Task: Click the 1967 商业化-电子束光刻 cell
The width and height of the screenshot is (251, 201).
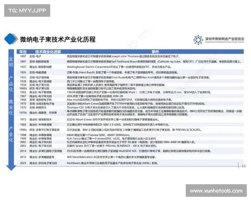Action: 40,96
